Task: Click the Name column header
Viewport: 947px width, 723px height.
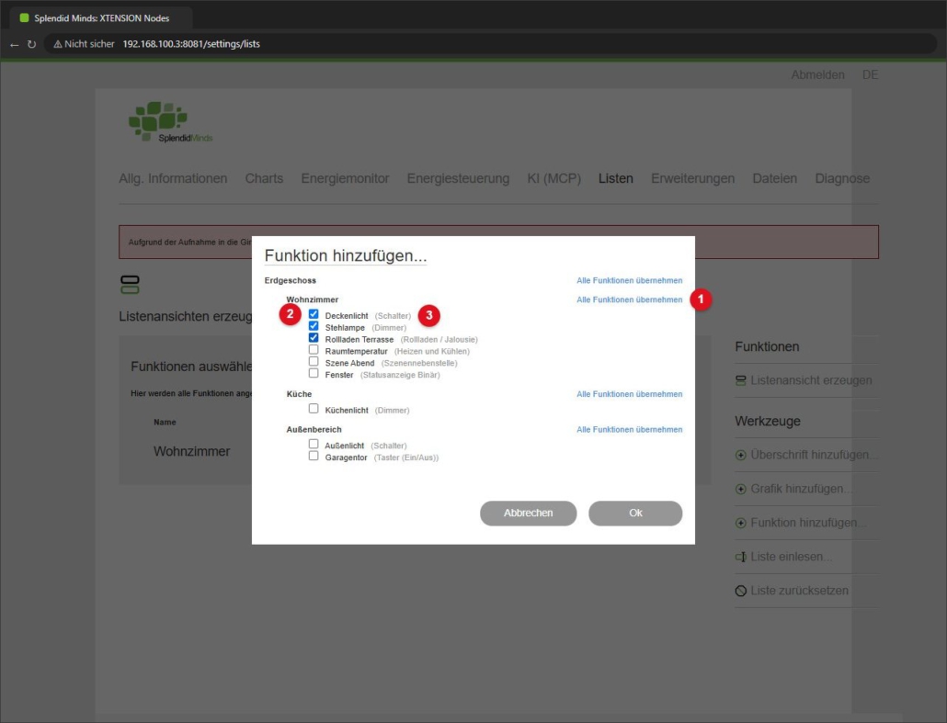Action: coord(165,423)
